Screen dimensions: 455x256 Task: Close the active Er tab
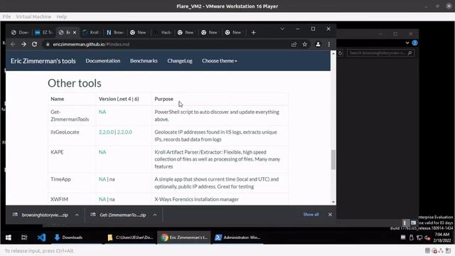pos(75,33)
